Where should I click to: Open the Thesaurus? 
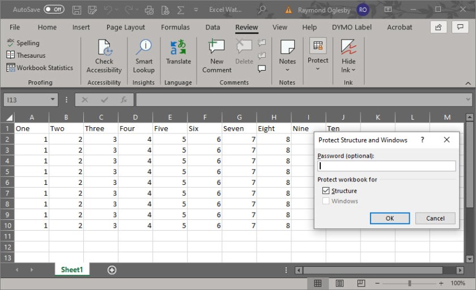click(x=26, y=55)
